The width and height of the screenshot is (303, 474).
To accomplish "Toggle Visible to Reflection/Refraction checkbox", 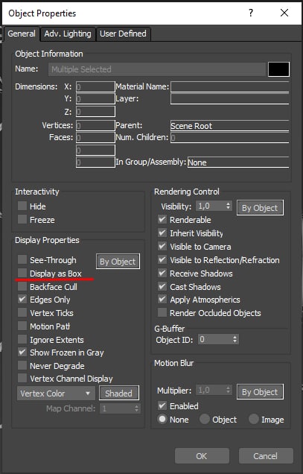I will click(x=162, y=259).
